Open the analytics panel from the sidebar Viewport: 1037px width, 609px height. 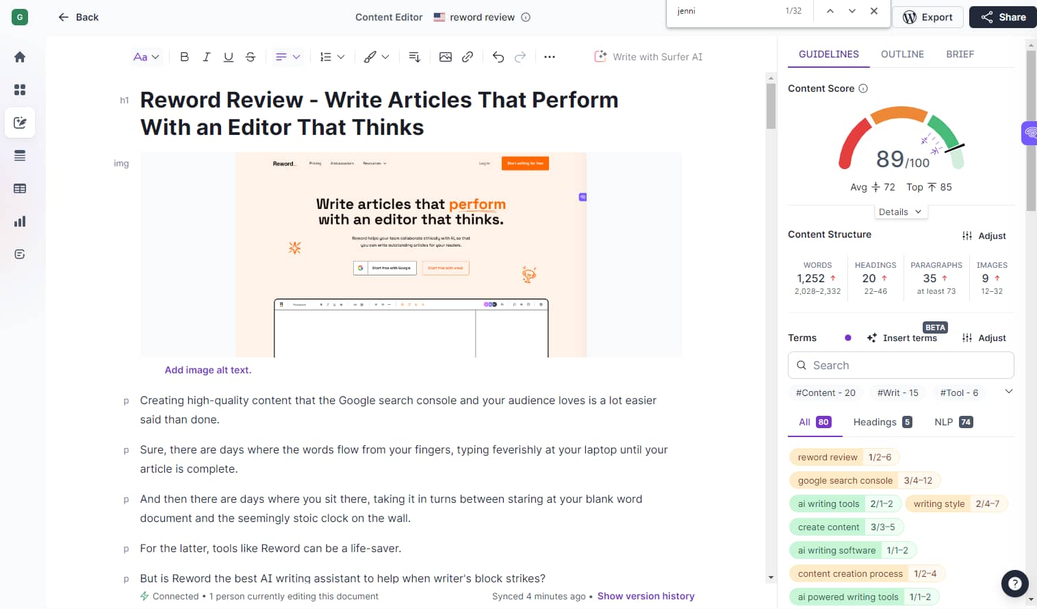[19, 221]
